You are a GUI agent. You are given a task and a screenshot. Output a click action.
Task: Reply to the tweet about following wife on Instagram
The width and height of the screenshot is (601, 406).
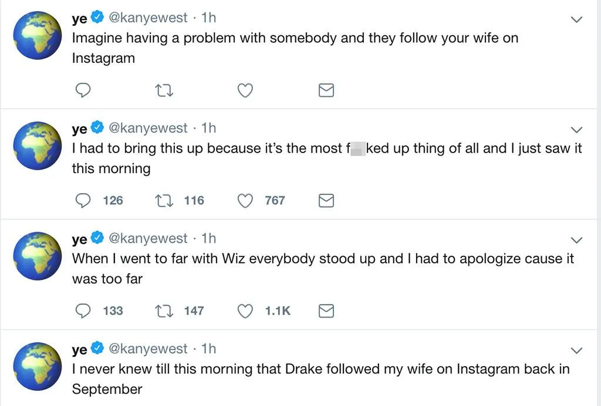[x=84, y=90]
